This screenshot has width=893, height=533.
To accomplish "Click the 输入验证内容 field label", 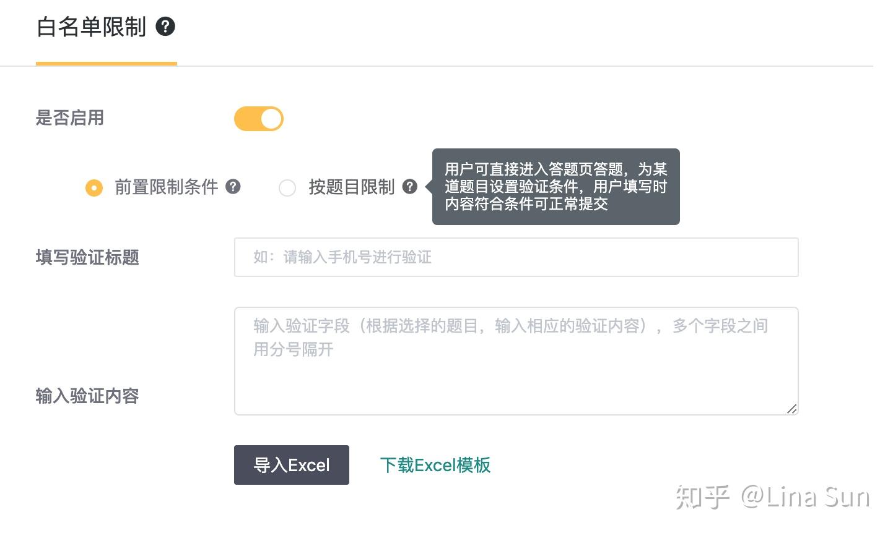I will pos(87,396).
